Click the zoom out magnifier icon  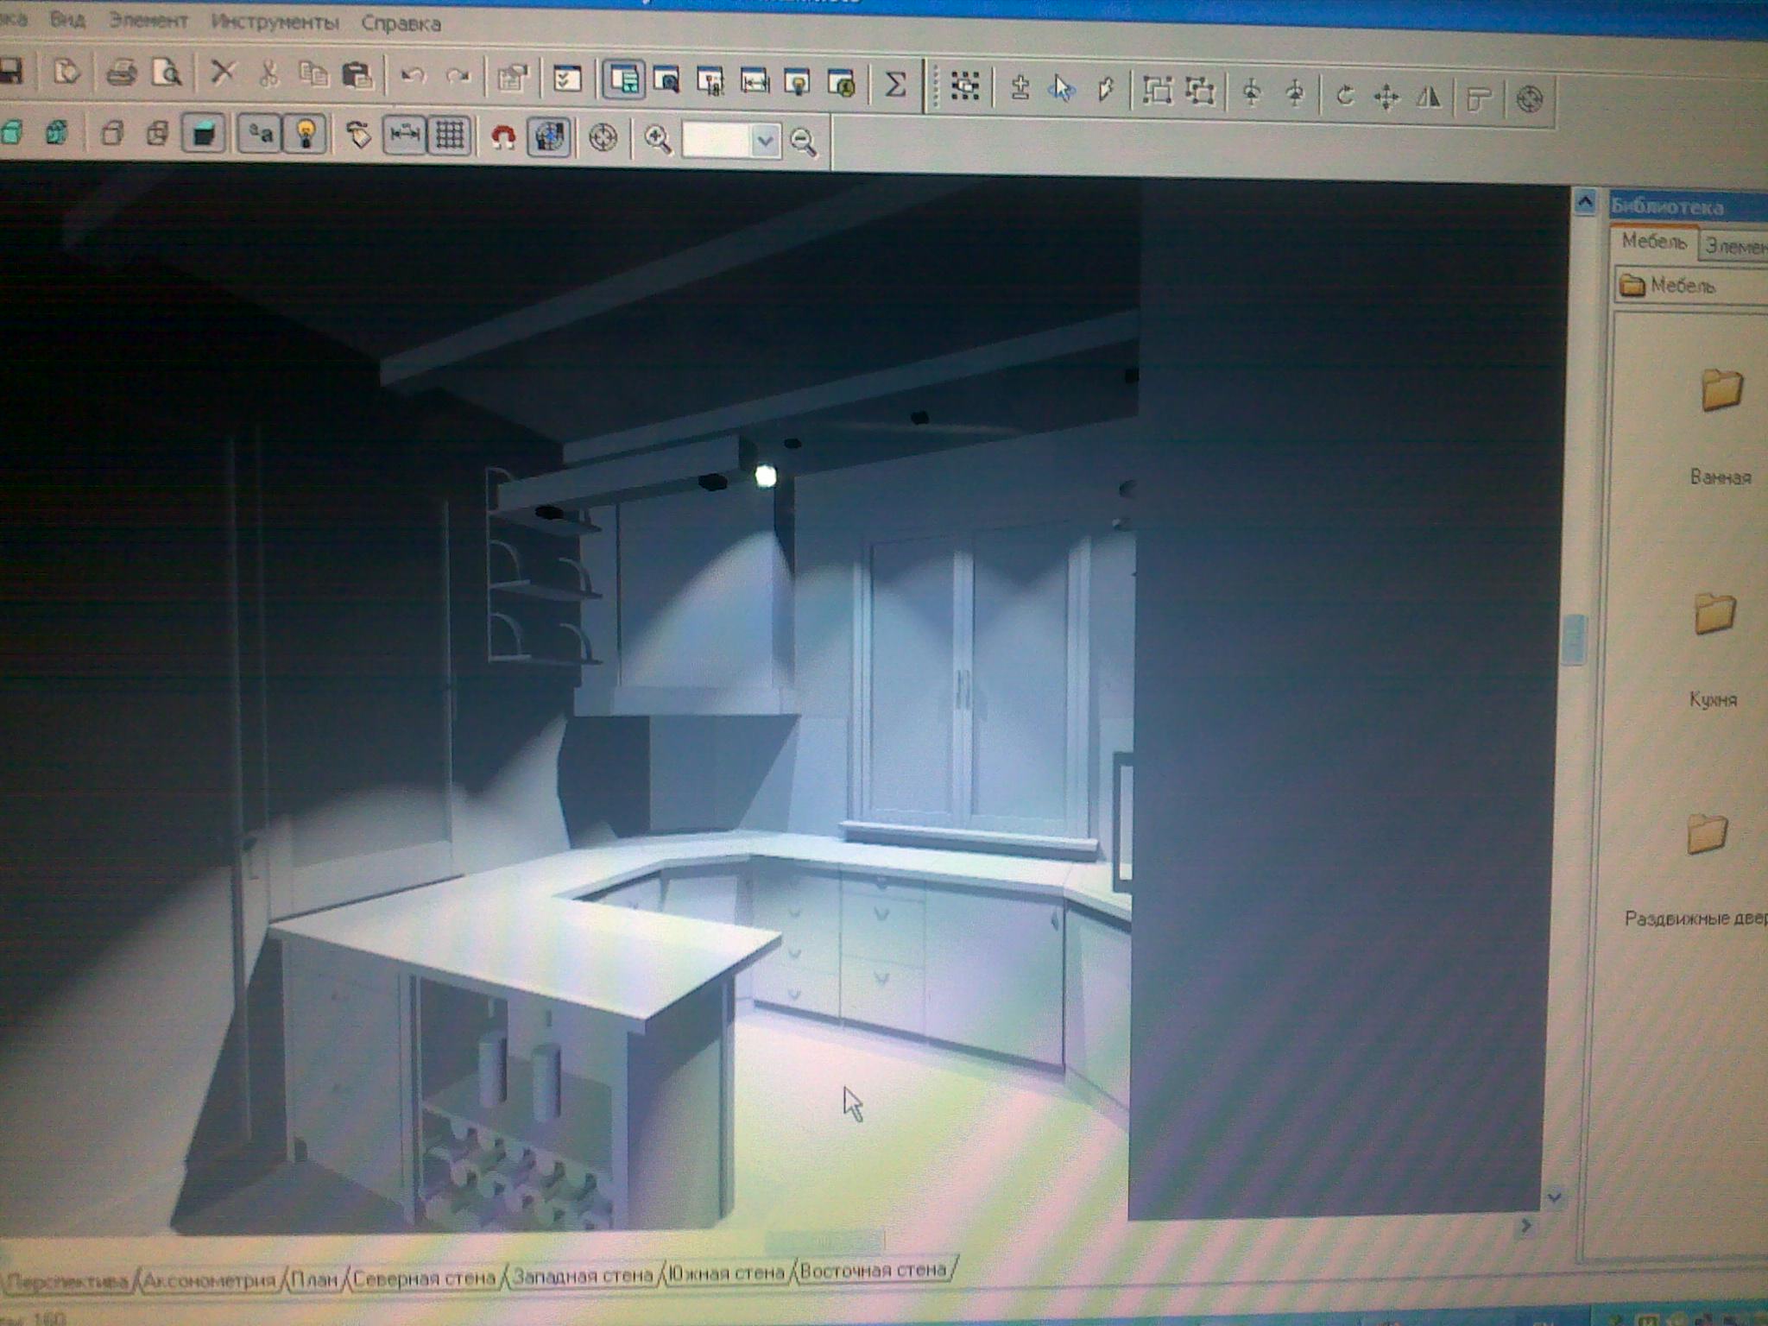pyautogui.click(x=804, y=142)
